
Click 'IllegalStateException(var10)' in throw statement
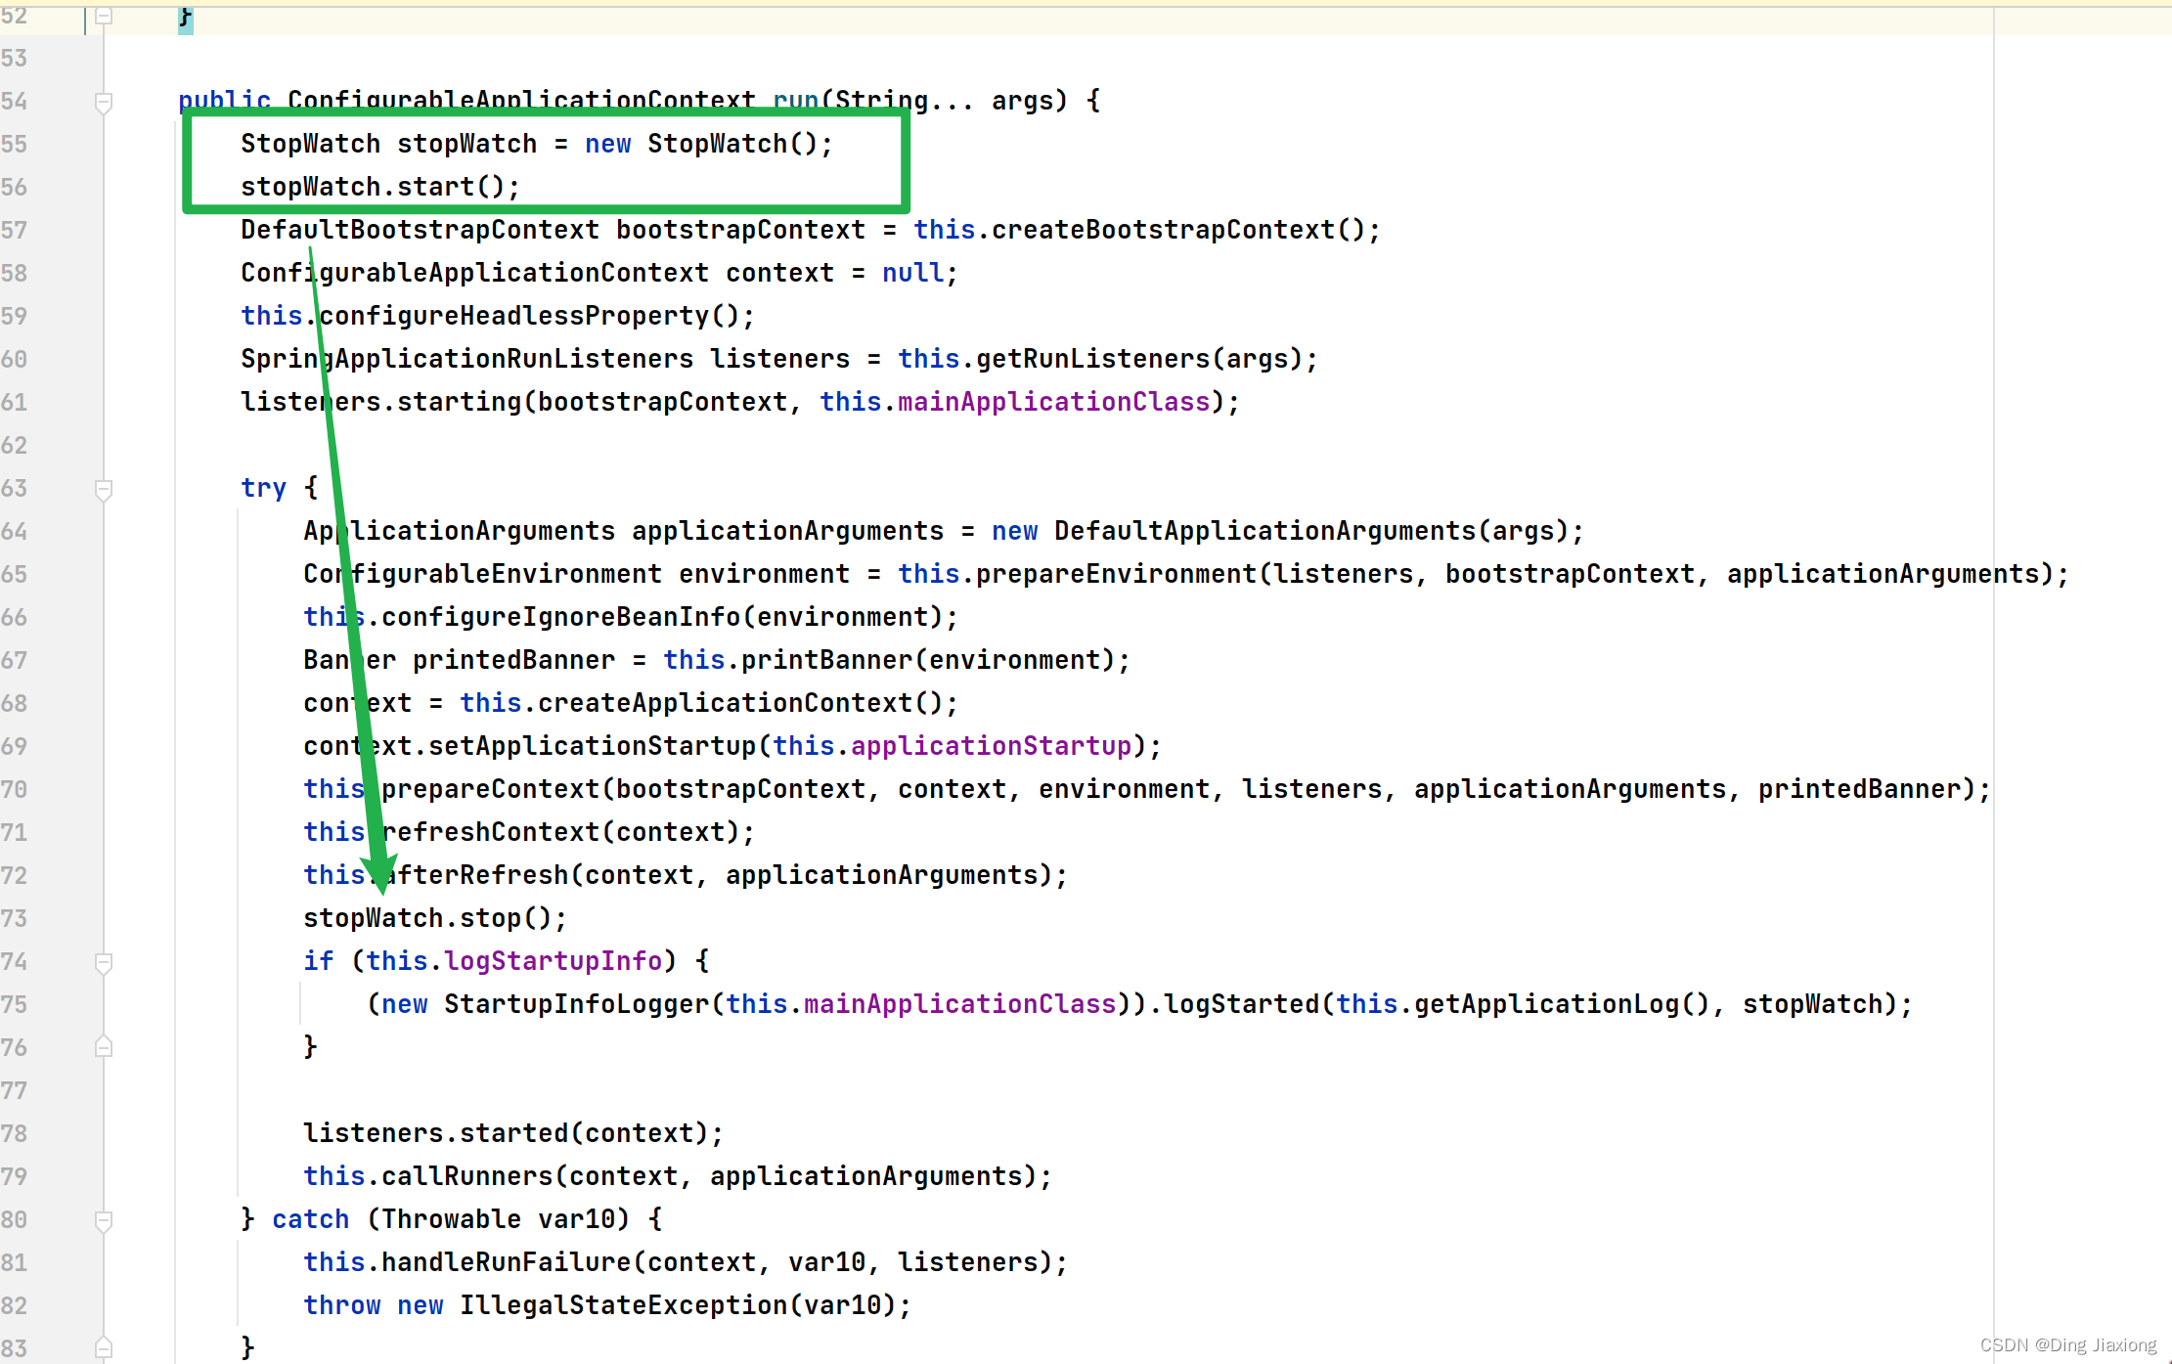678,1305
